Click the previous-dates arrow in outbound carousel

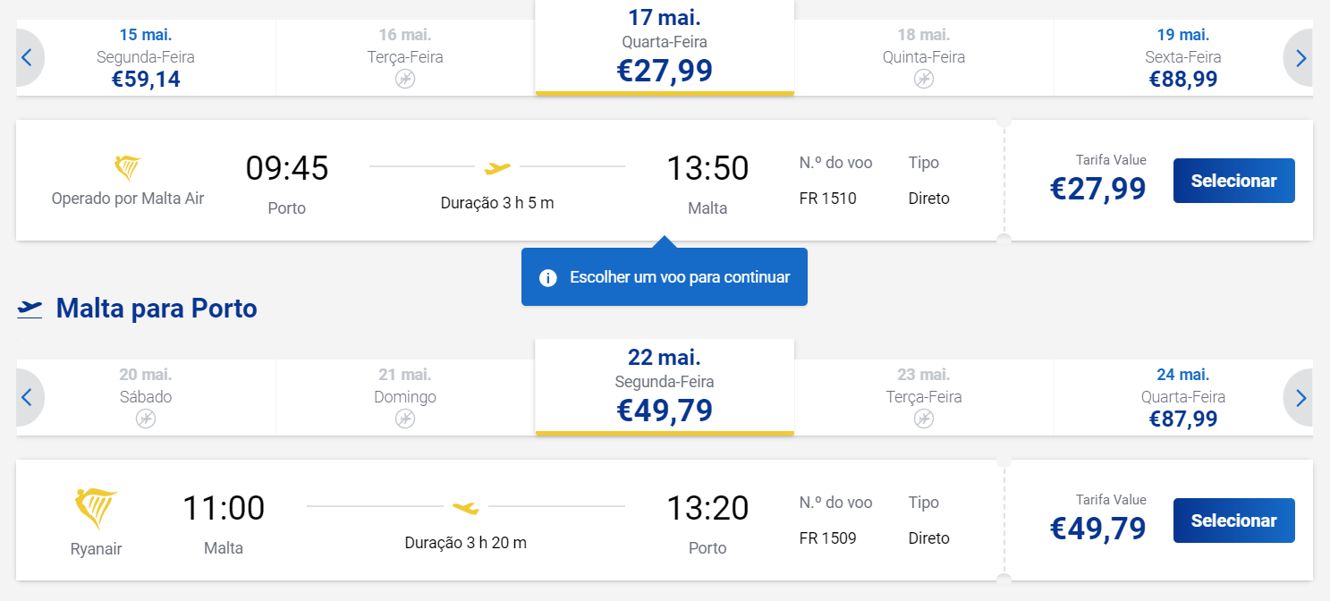28,58
